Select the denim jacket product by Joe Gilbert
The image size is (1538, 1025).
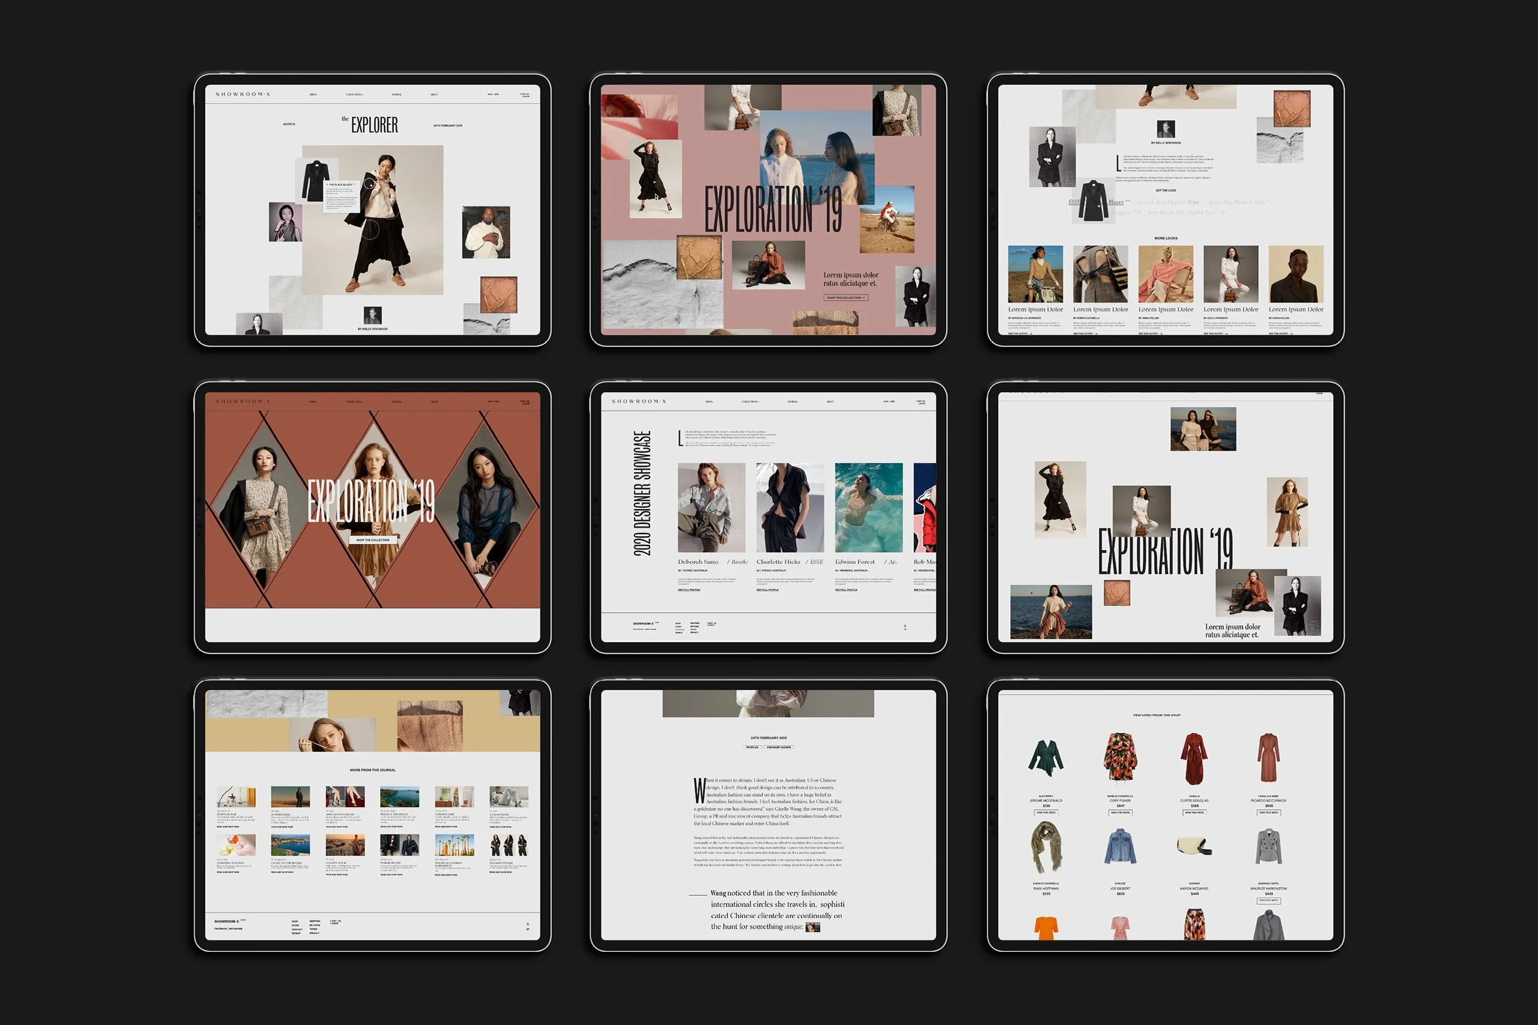[1120, 847]
